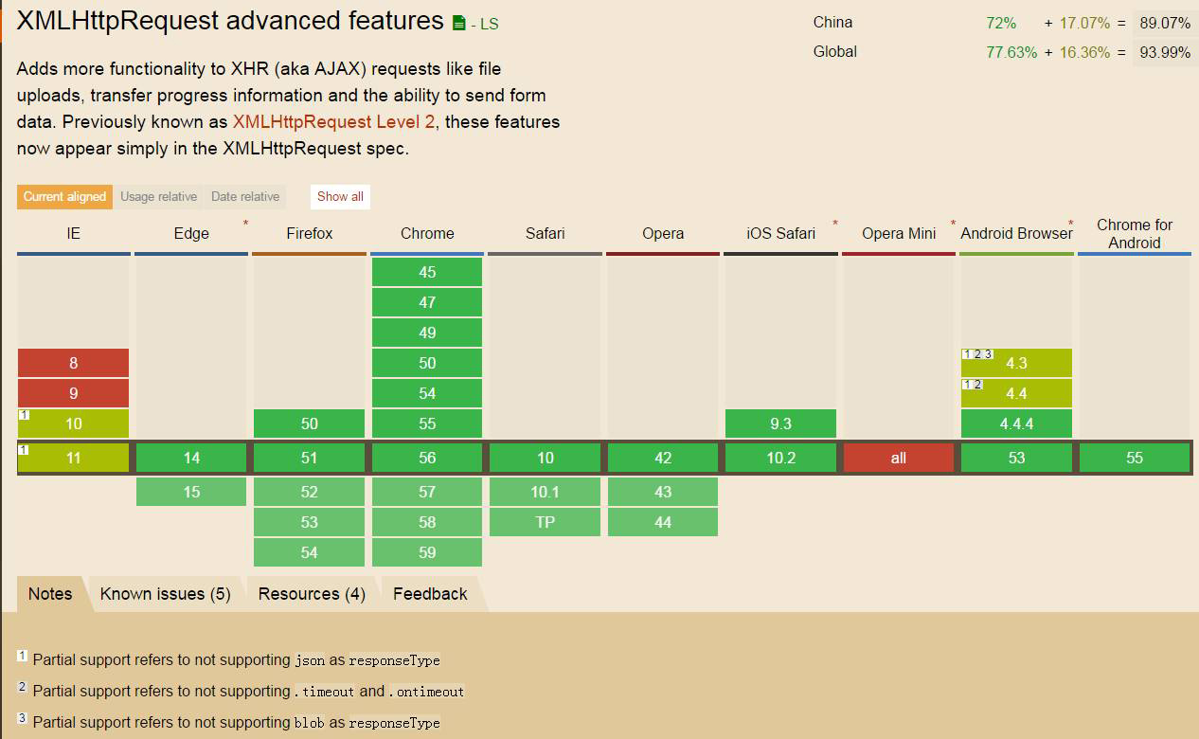Click the Firefox 54 version cell
The image size is (1199, 739).
click(309, 552)
